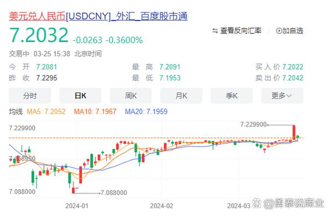Image resolution: width=331 pixels, height=216 pixels.
Task: Select the 日K chart tab
Action: point(80,96)
